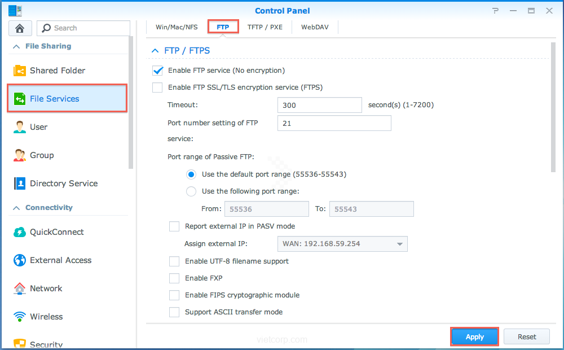Open Wireless settings icon
Viewport: 564px width, 350px height.
[20, 317]
